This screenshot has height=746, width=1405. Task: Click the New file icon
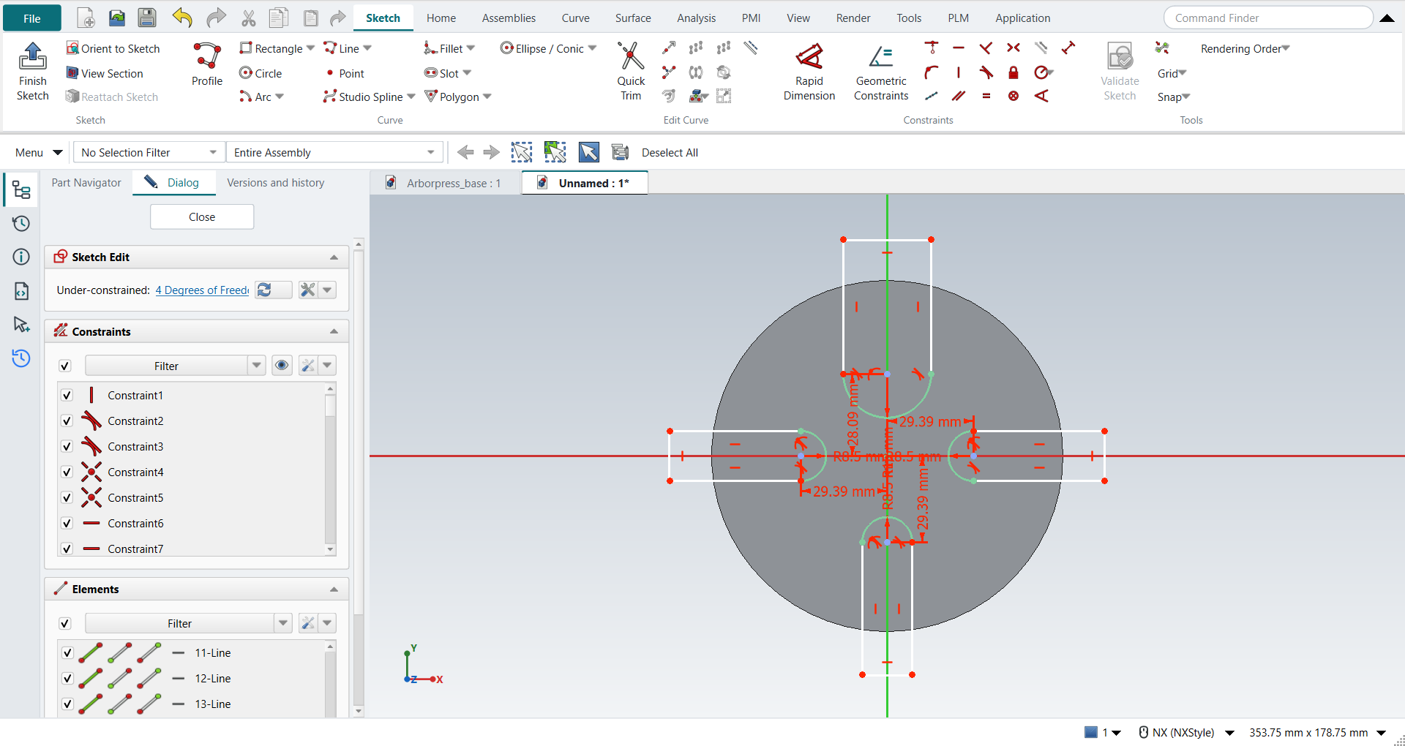pos(86,18)
